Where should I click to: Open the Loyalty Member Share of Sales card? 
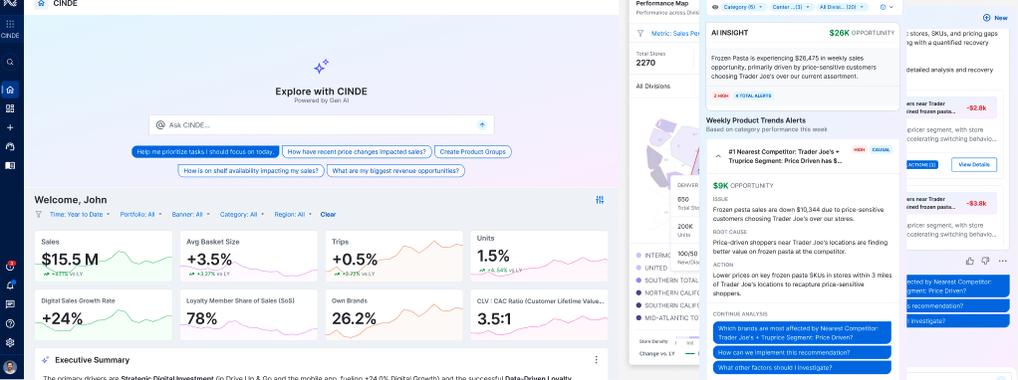pyautogui.click(x=249, y=315)
